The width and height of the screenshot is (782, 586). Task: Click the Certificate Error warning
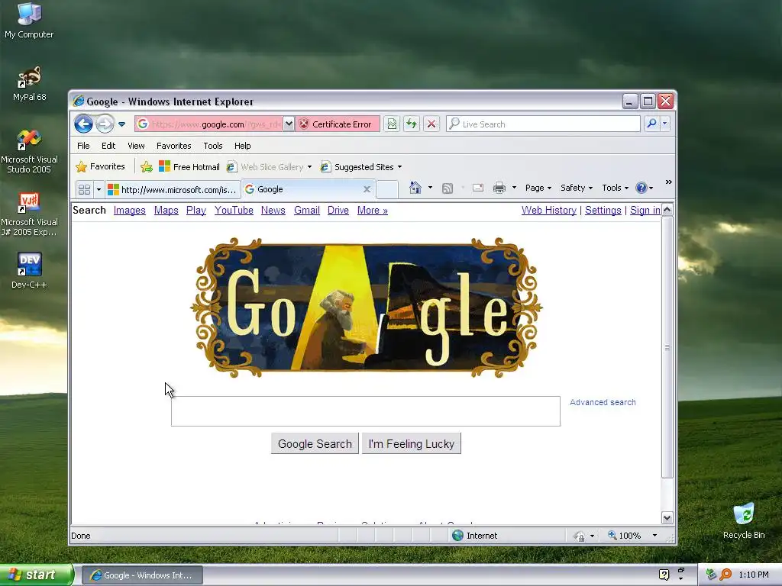(338, 124)
